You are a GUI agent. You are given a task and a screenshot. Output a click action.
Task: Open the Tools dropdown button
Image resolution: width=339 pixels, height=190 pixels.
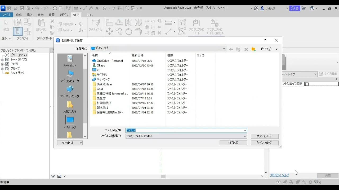(x=70, y=143)
